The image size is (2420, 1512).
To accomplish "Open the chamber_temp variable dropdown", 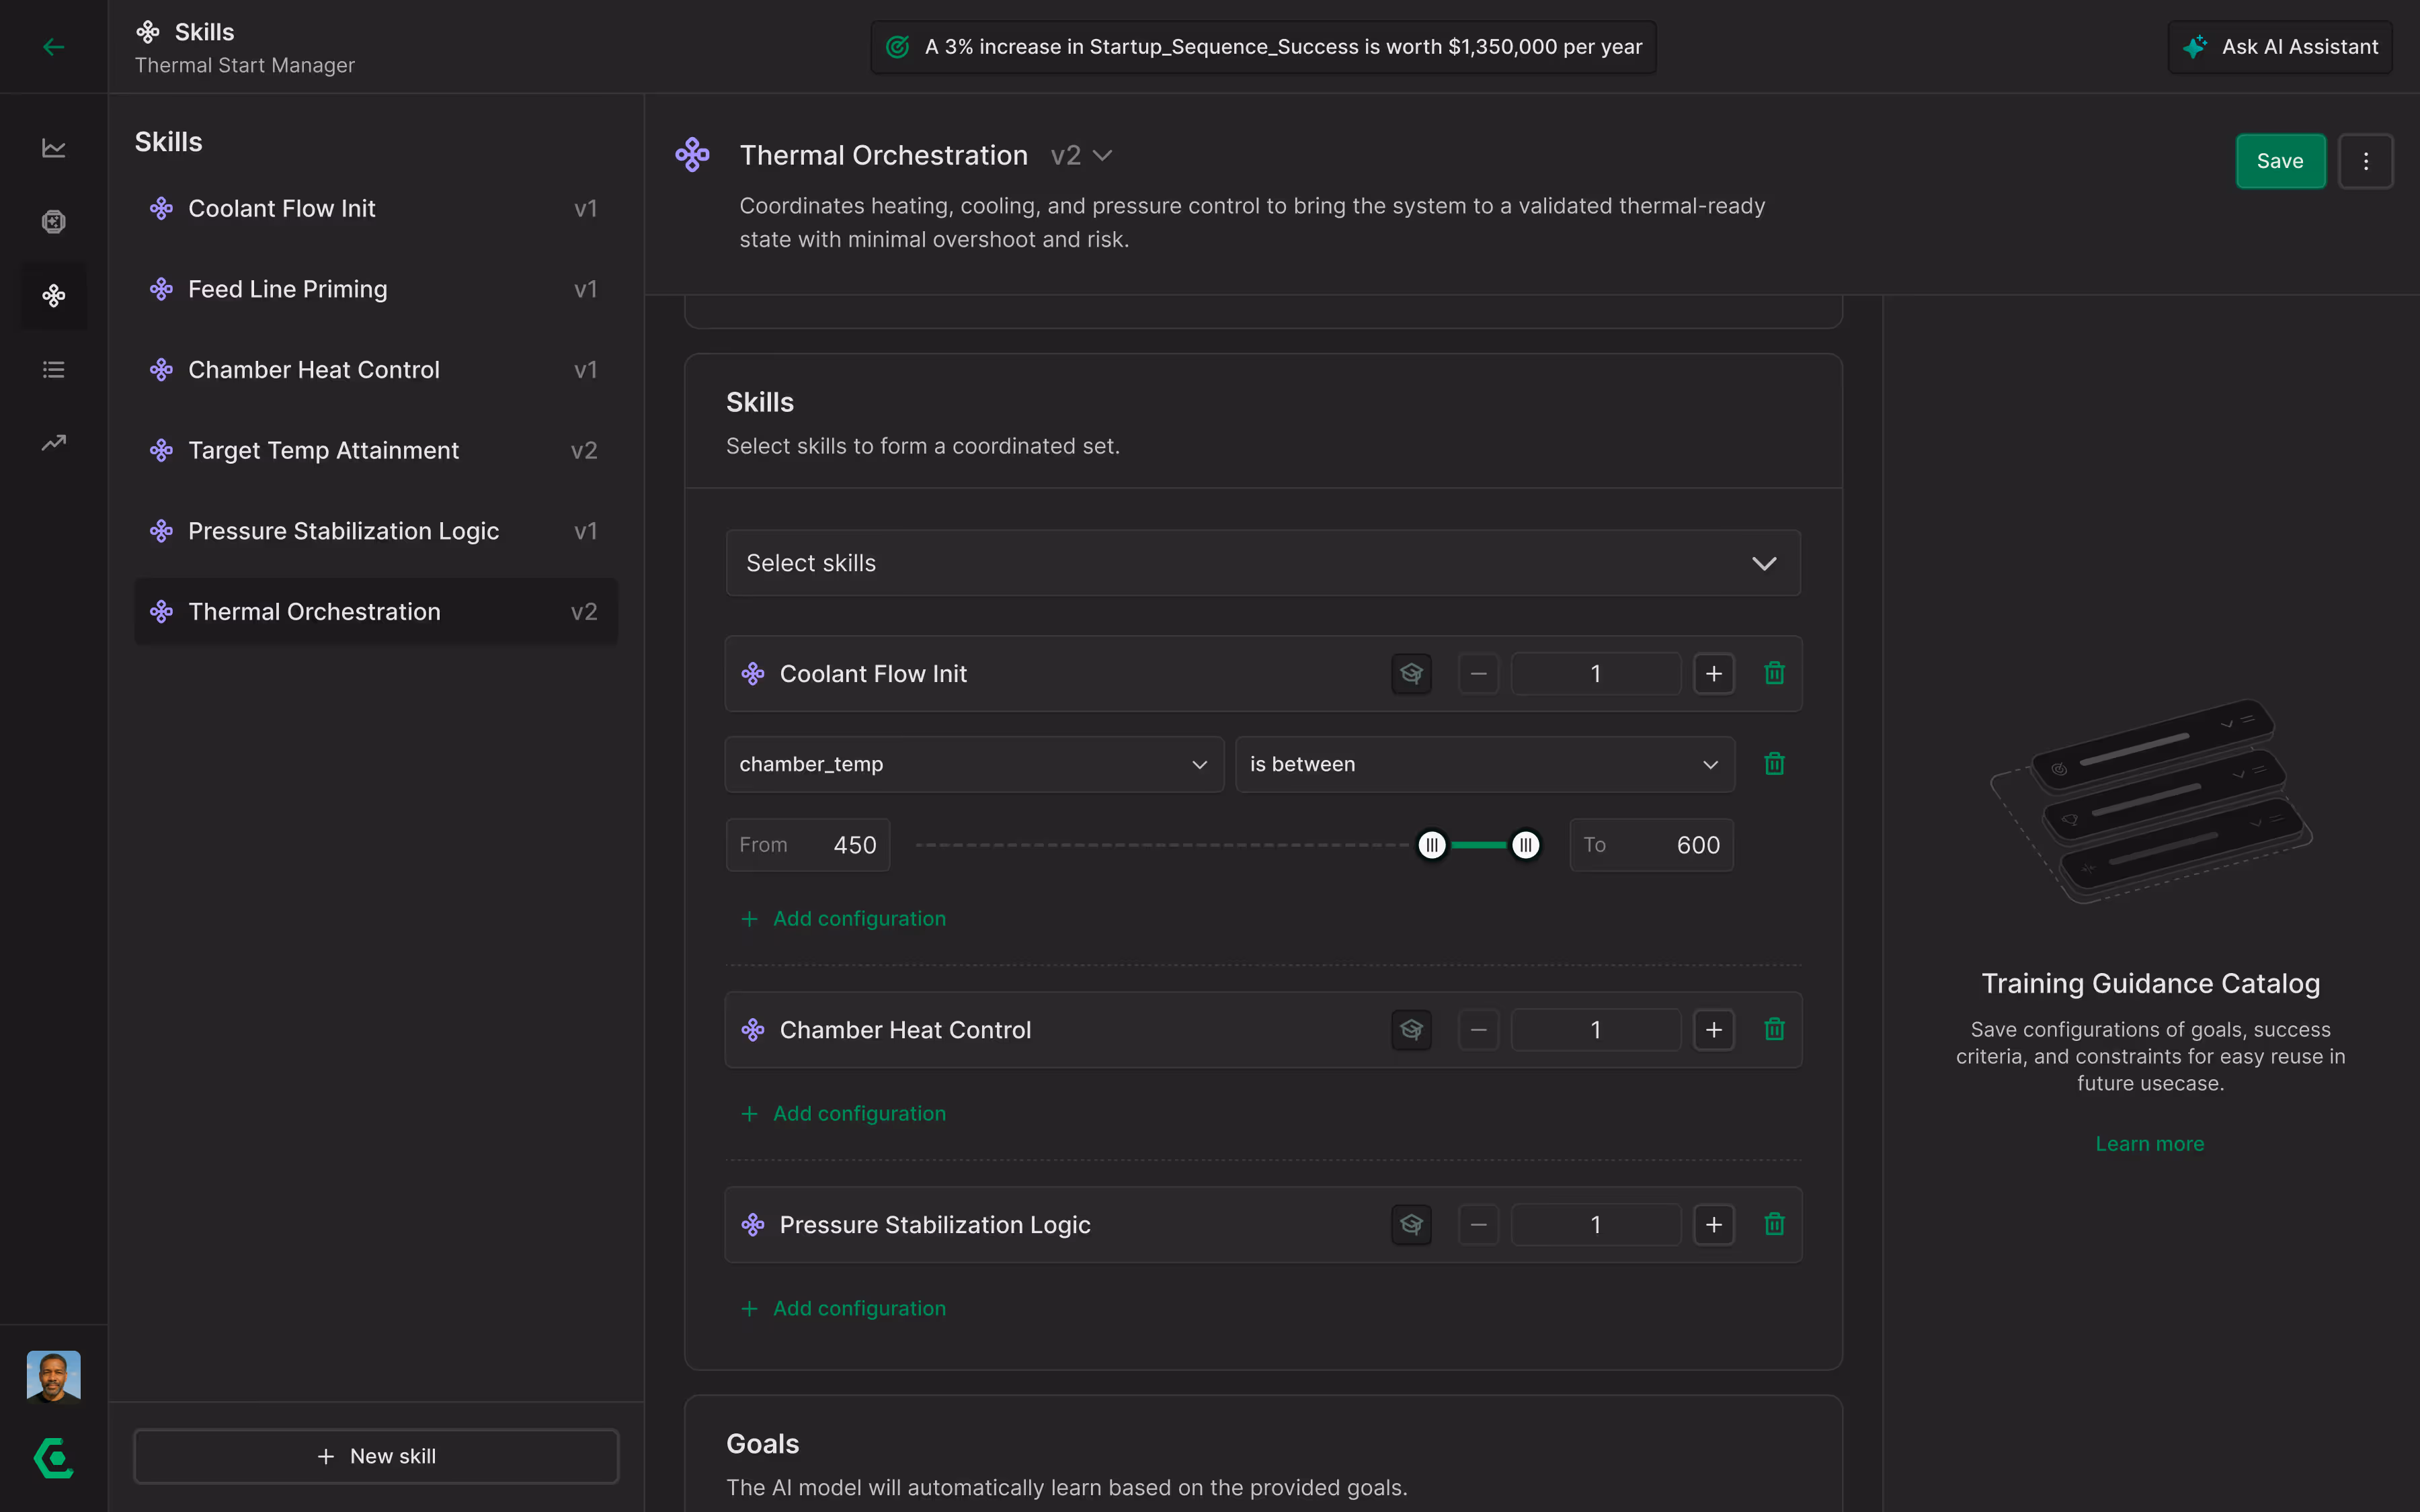I will point(974,764).
